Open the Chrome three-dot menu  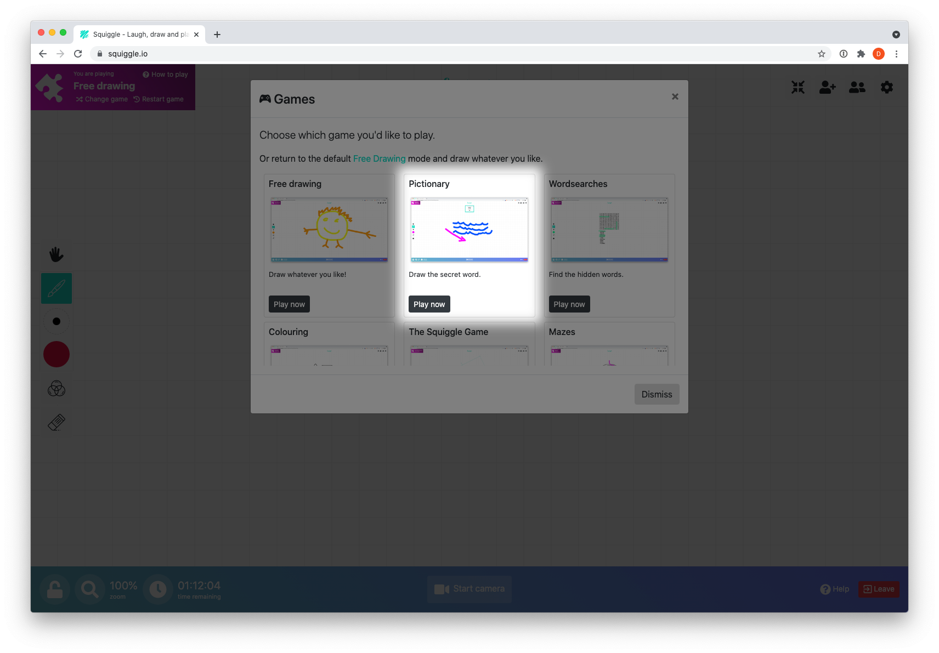(896, 54)
